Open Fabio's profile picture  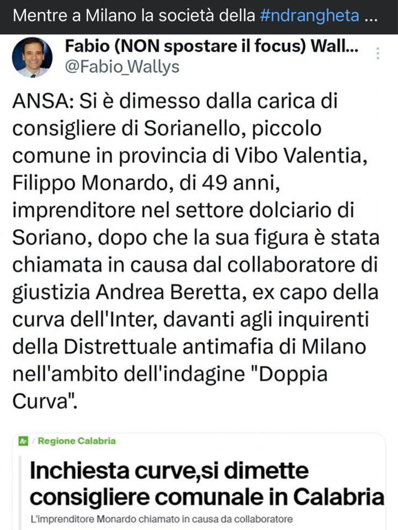click(32, 57)
